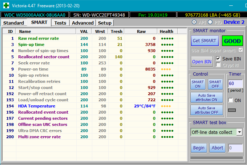Click the SMART OFF button
The height and width of the screenshot is (165, 247).
coord(215,84)
